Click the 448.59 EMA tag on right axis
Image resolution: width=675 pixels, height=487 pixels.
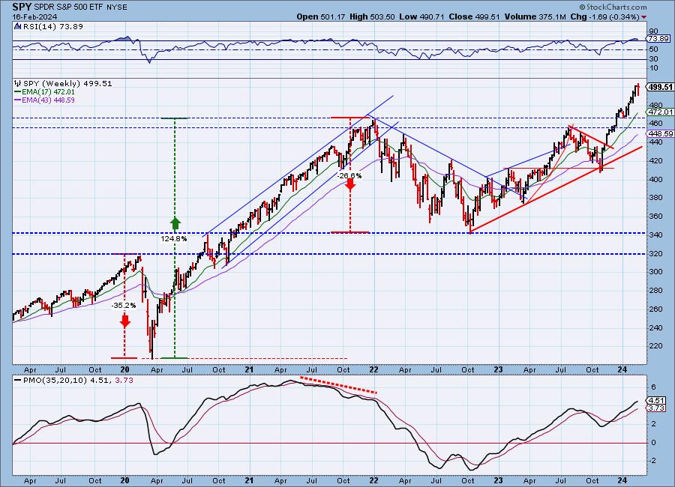pos(660,134)
